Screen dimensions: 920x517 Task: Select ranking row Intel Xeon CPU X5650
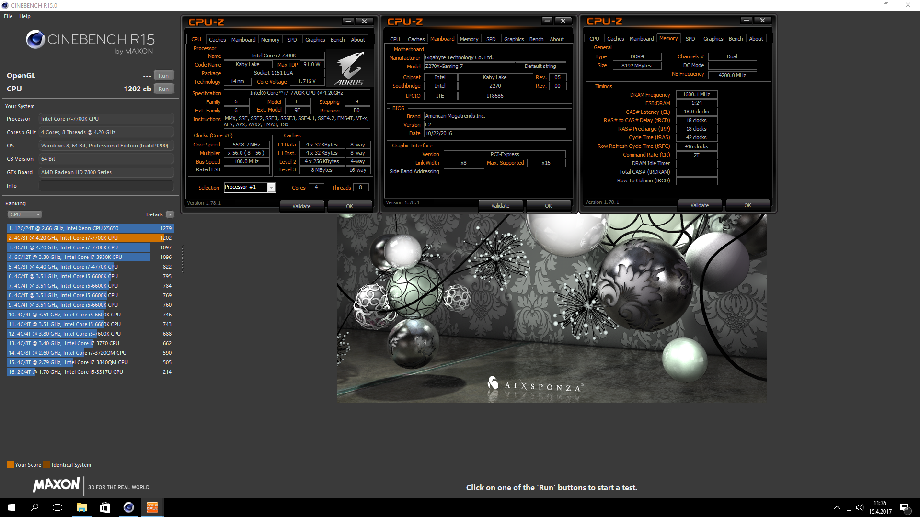pos(90,228)
